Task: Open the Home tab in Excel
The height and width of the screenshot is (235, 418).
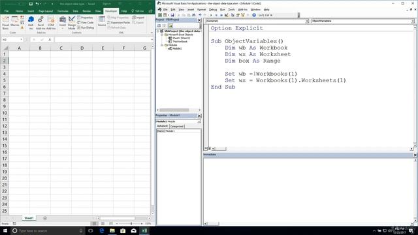Action: [x=19, y=11]
